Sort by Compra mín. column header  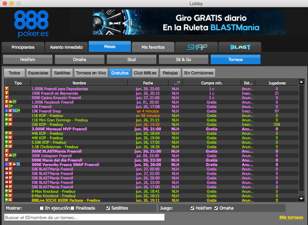212,83
